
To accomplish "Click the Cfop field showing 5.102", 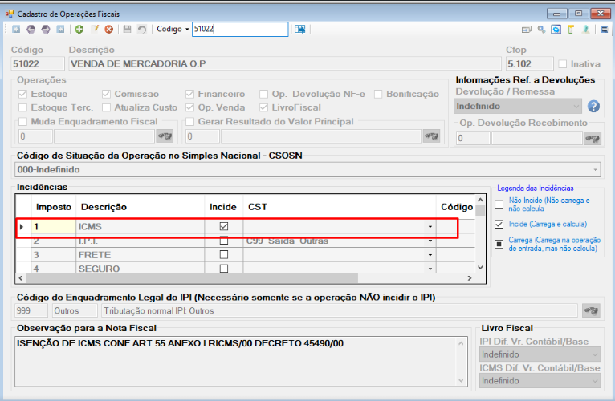I will click(x=529, y=64).
